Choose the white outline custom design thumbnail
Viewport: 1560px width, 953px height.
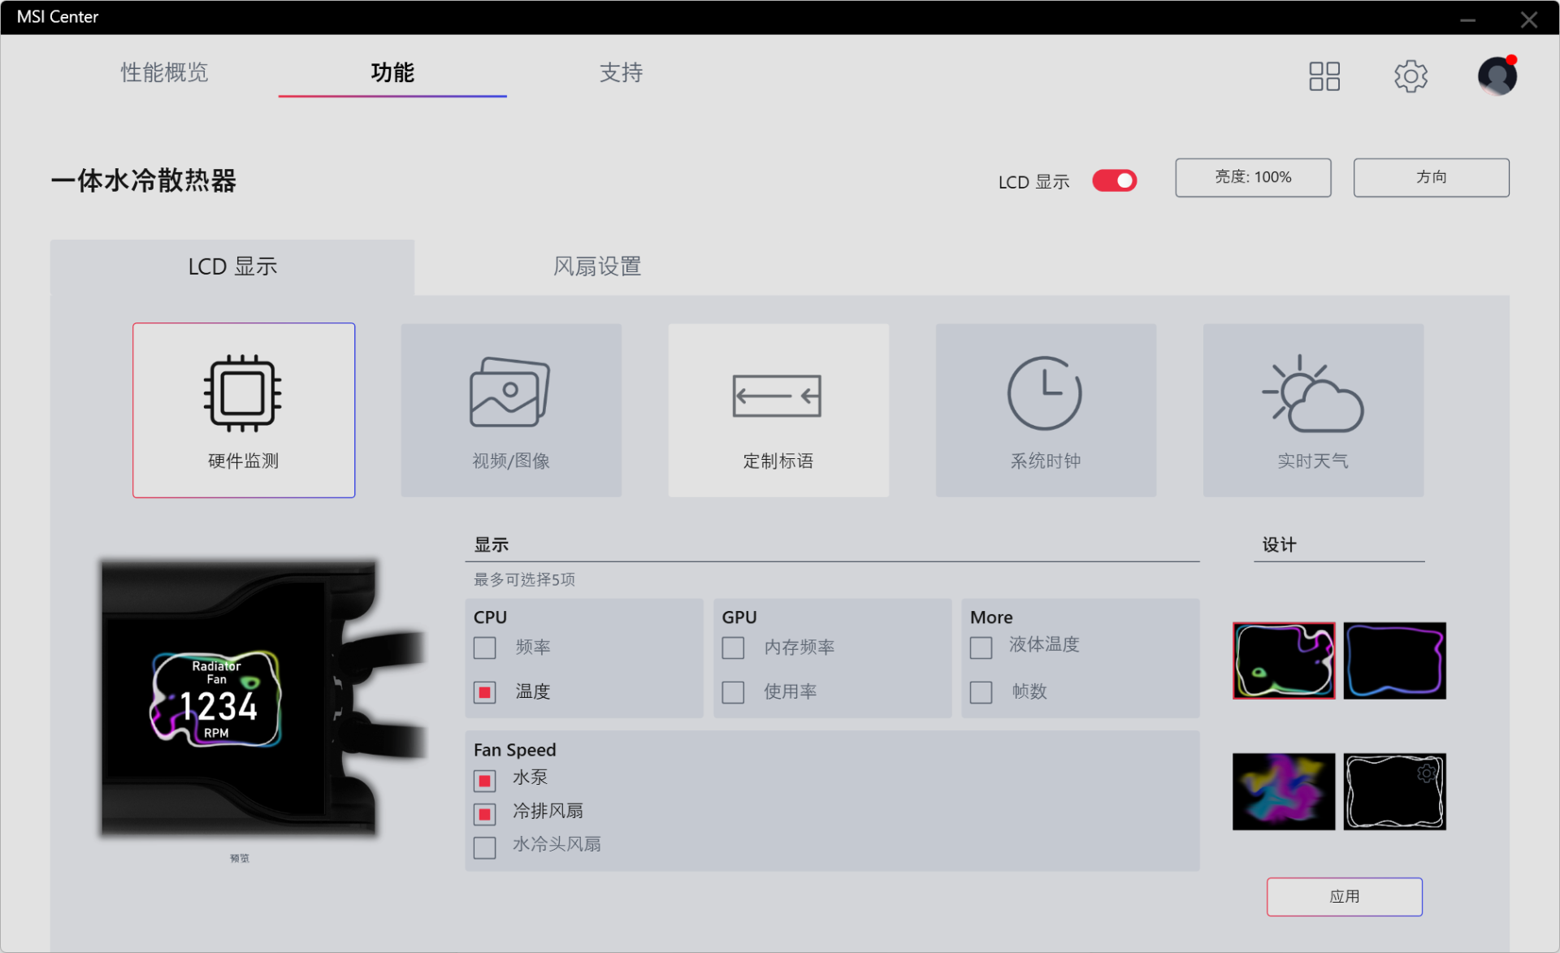pos(1394,791)
